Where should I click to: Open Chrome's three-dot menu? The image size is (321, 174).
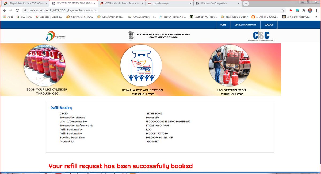point(316,10)
